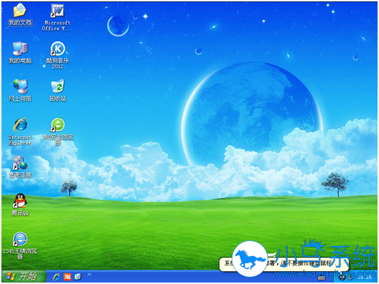The height and width of the screenshot is (284, 379).
Task: Click the taskbar clock time
Action: (x=365, y=278)
